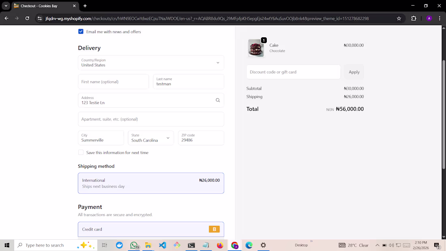The width and height of the screenshot is (446, 251).
Task: Select Credit card payment option
Action: [151, 229]
